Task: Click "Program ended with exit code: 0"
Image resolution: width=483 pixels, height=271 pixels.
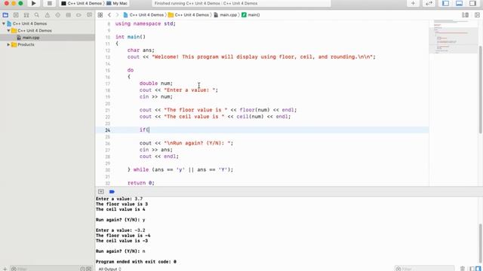Action: point(136,262)
